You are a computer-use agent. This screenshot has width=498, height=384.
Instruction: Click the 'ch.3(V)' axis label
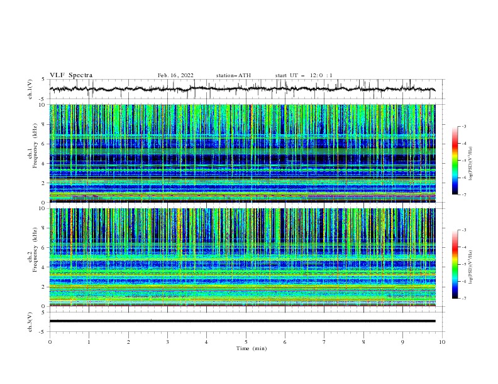coord(30,322)
